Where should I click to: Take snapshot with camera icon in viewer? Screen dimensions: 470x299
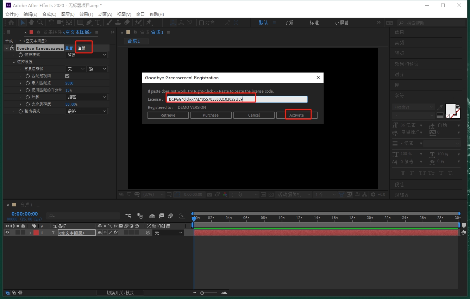209,194
